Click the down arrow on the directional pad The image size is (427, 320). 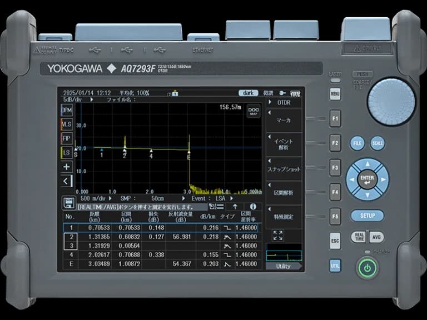368,195
